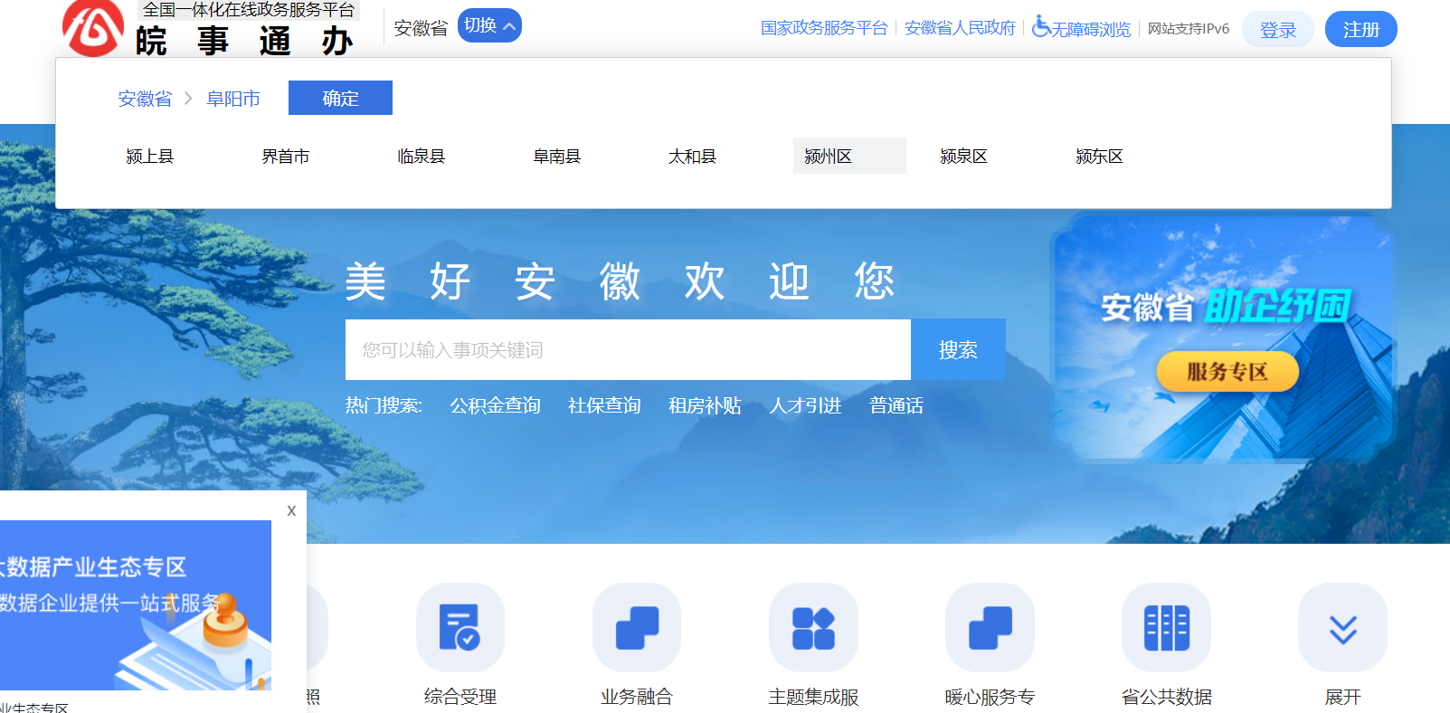
Task: Click the 事项关键词 search input field
Action: 627,350
